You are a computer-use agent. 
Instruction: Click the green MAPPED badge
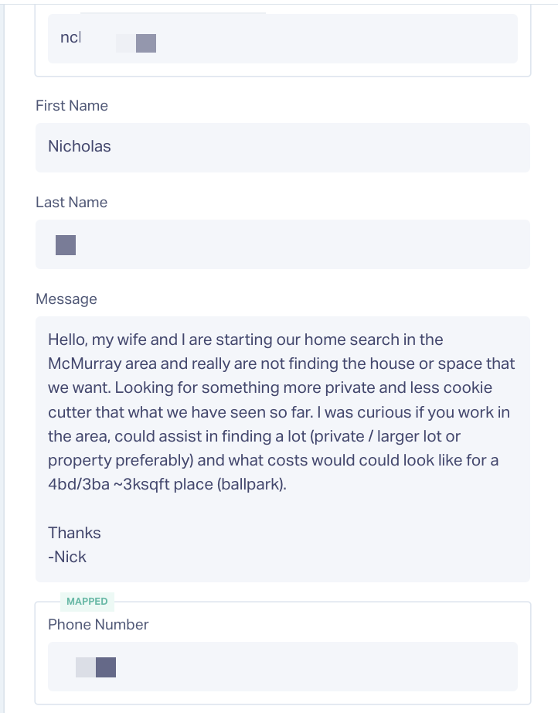[87, 602]
